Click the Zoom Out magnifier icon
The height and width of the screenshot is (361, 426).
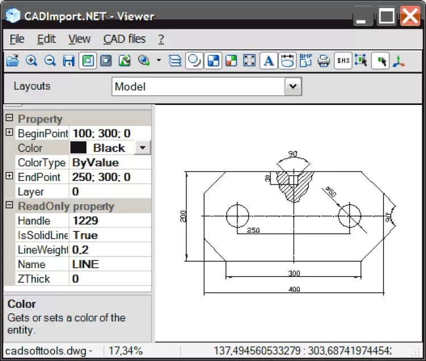pos(50,61)
